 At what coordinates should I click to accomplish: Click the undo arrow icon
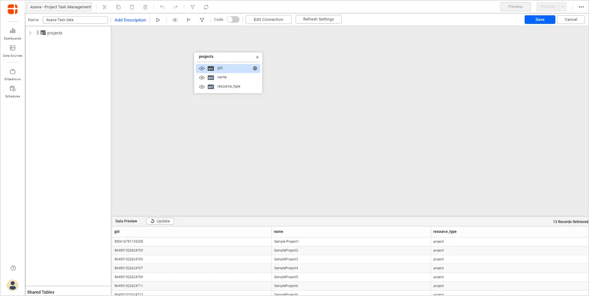(x=162, y=7)
